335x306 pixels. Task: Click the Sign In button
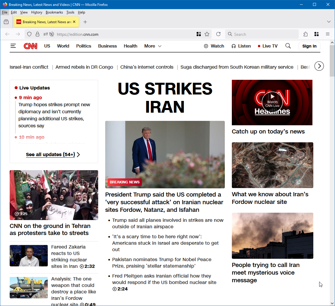point(310,46)
